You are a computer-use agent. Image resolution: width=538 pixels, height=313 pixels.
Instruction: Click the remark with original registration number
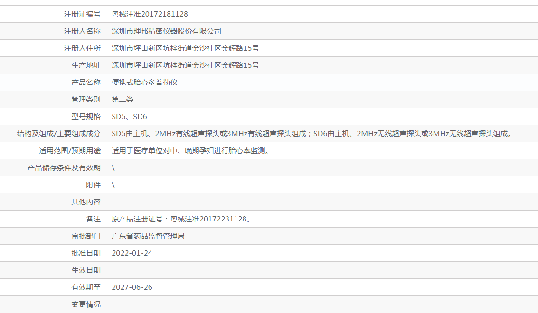coord(181,219)
